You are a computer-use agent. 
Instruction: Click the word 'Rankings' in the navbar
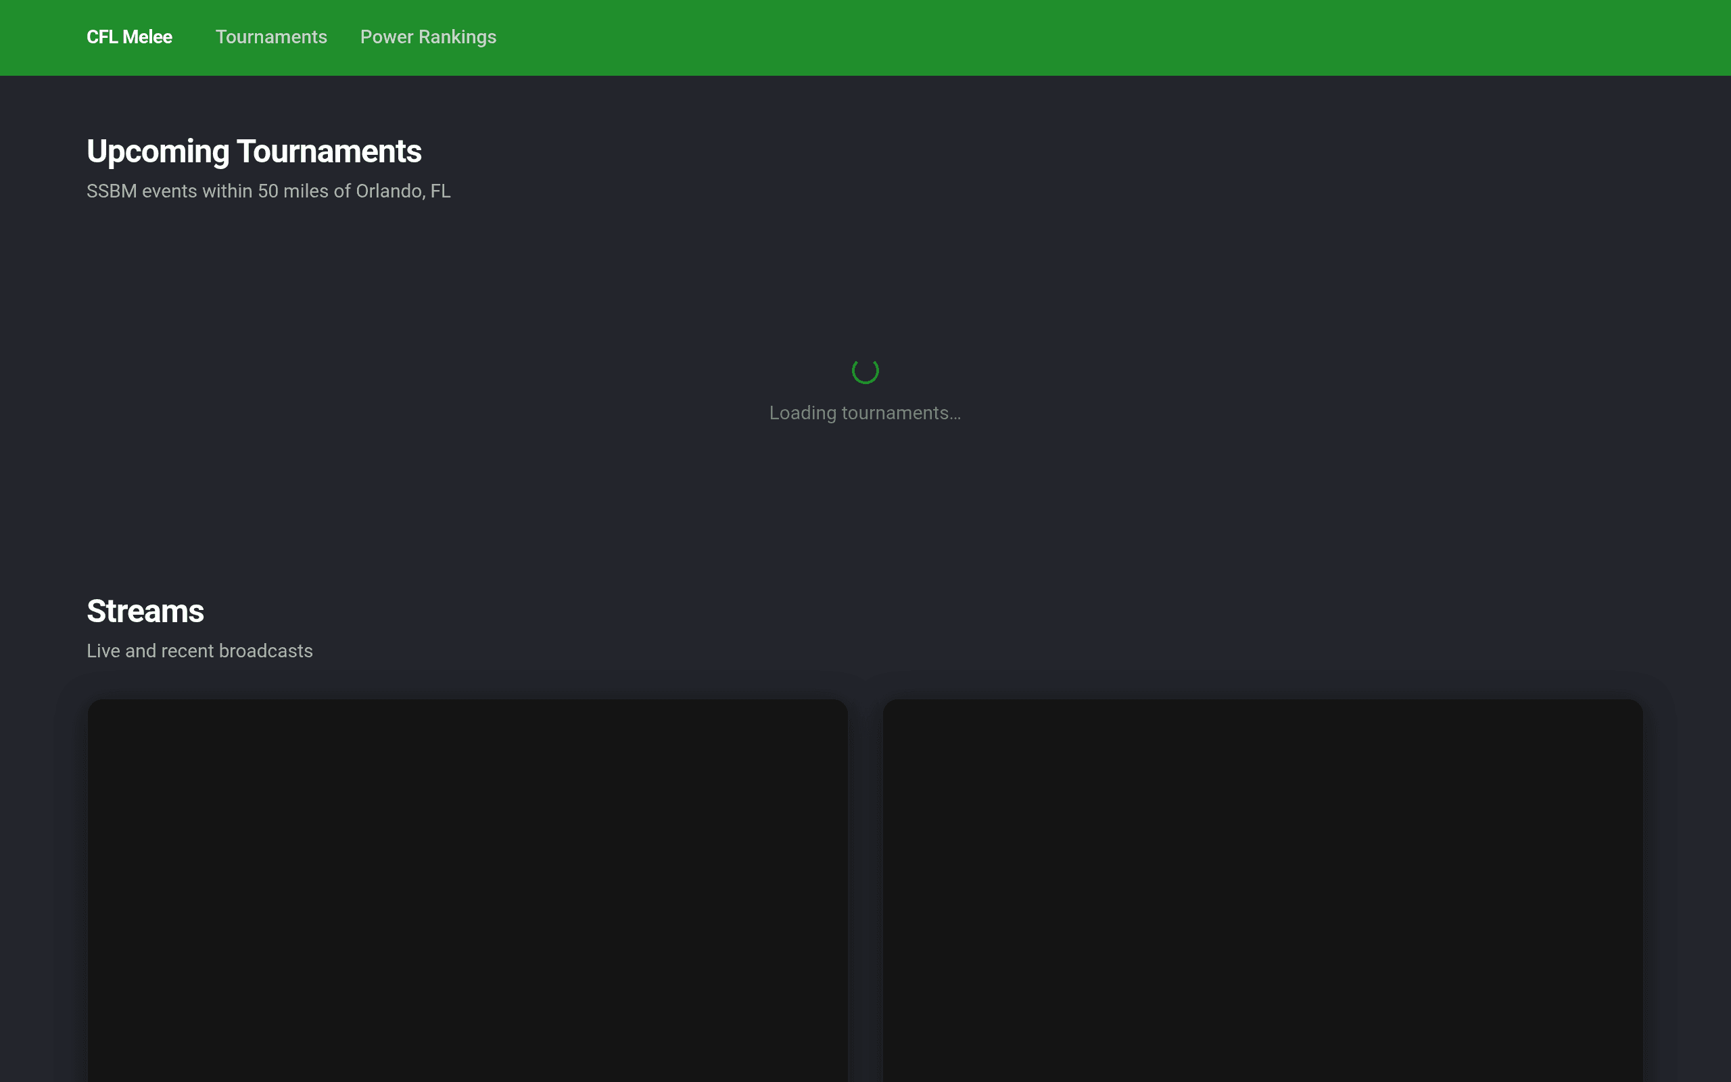click(x=457, y=37)
